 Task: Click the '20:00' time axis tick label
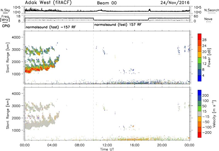(162, 145)
